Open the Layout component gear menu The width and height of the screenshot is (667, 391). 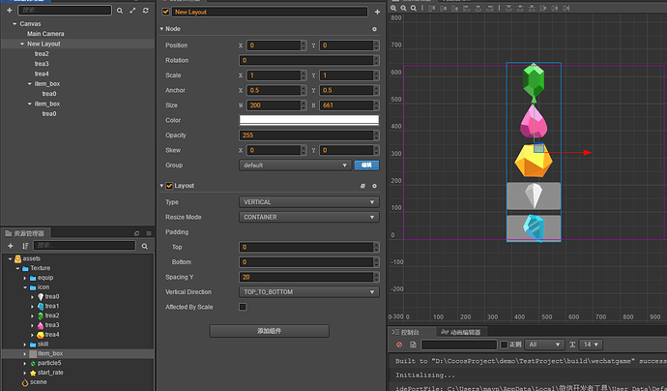point(374,185)
